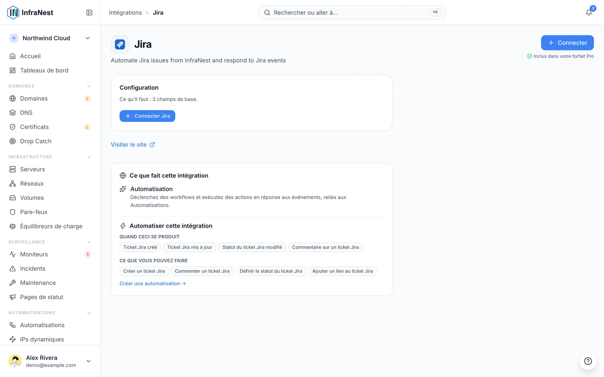The width and height of the screenshot is (604, 377).
Task: Collapse the SURVEILLANCE section
Action: pos(89,242)
